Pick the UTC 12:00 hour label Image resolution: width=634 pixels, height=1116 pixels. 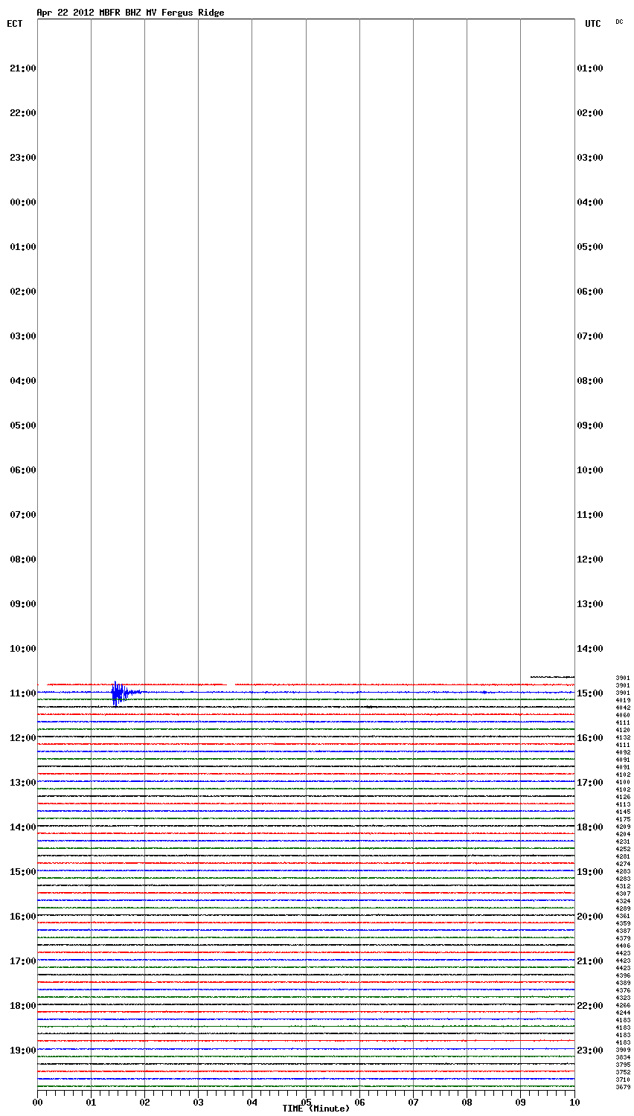pyautogui.click(x=590, y=559)
